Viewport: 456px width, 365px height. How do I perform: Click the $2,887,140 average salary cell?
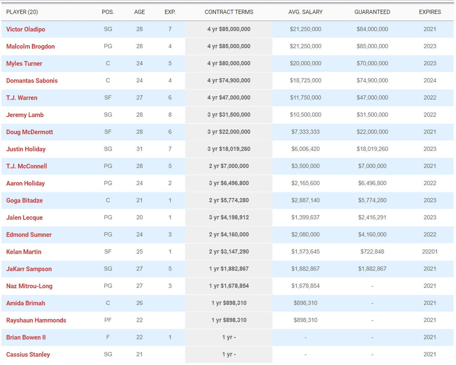point(305,200)
